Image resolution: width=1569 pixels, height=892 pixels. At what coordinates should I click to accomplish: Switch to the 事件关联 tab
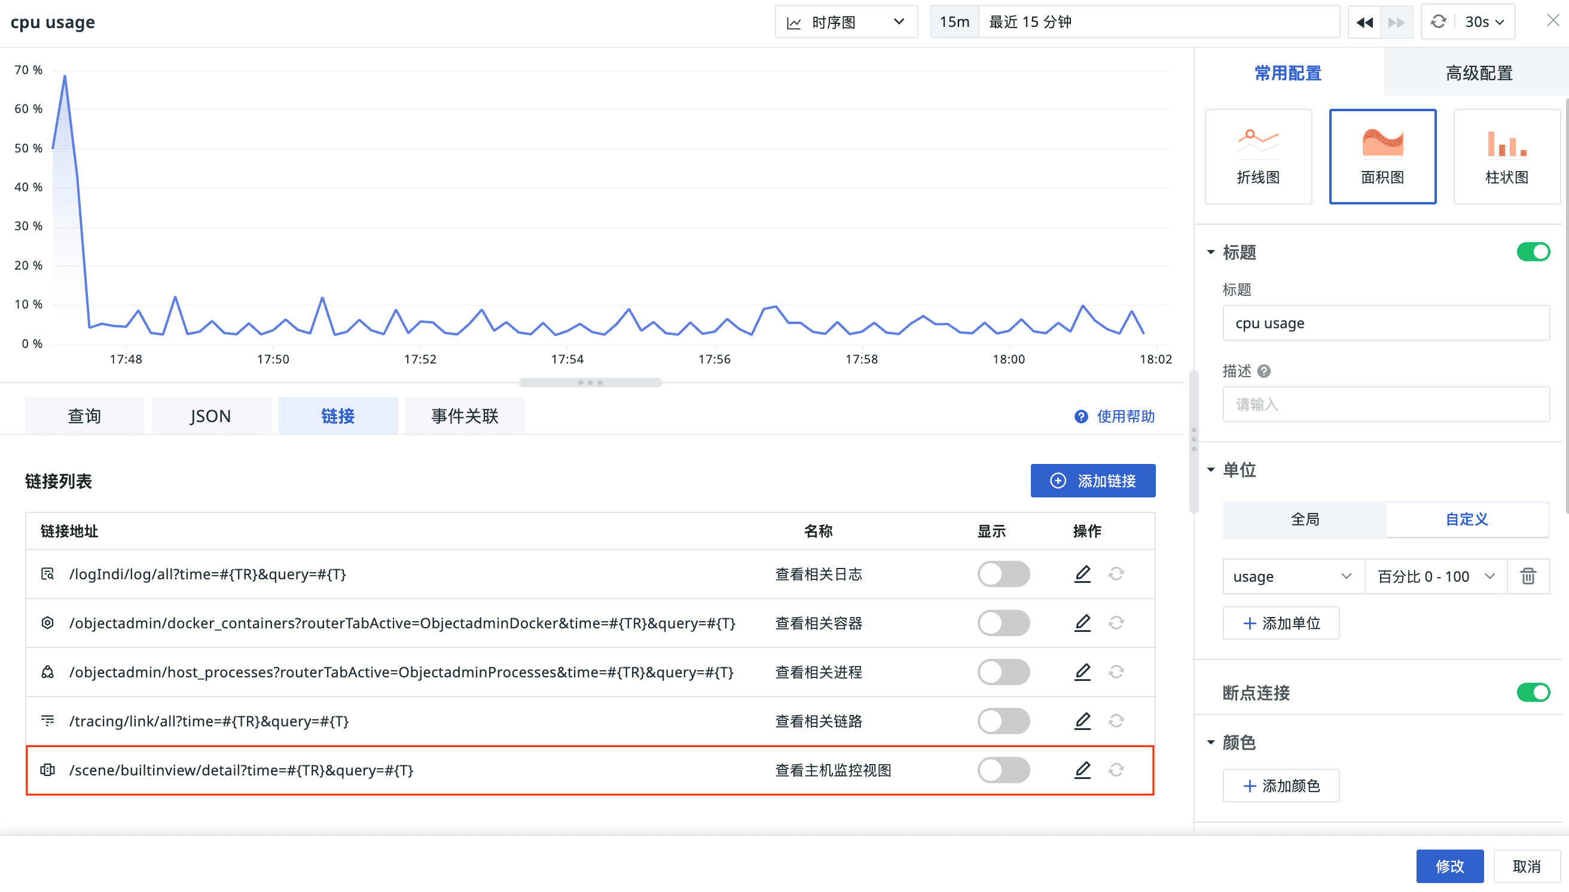click(x=465, y=416)
